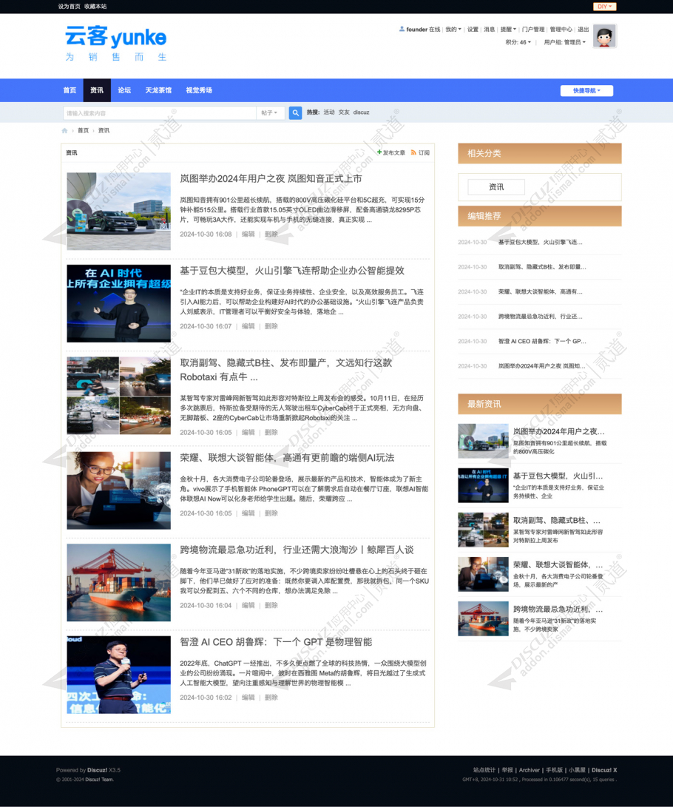
Task: Open 门户管理 link
Action: coord(533,30)
